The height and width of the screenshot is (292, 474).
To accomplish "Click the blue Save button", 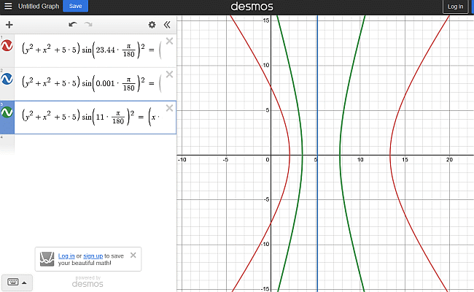I will (x=75, y=6).
